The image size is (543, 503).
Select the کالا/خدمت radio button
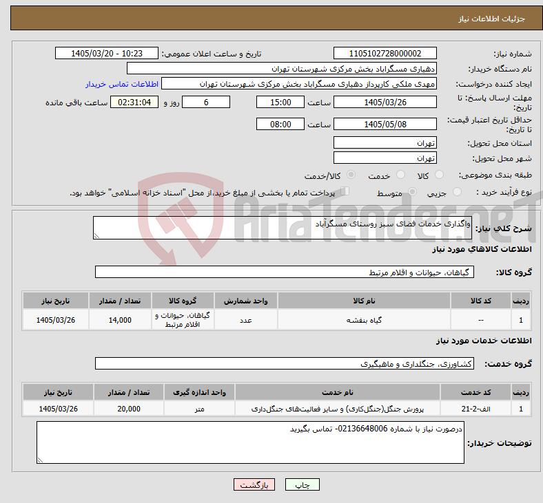click(x=351, y=175)
